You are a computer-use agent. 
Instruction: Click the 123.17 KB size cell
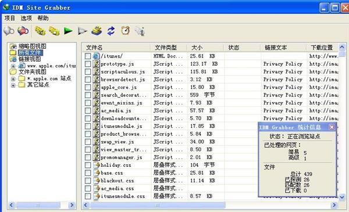point(204,64)
